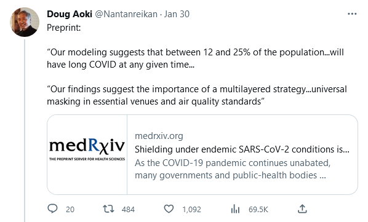Click the quote about multilayered strategy

[x=197, y=95]
